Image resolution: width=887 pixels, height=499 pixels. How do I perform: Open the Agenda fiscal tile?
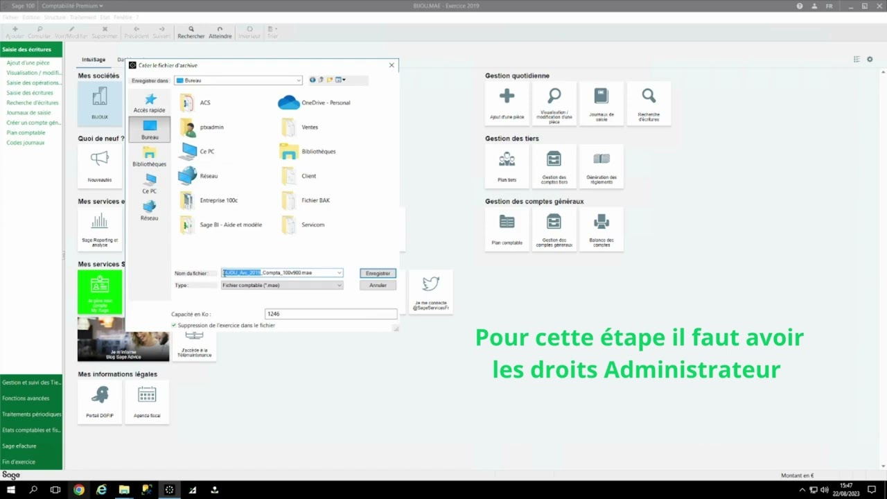click(x=147, y=403)
